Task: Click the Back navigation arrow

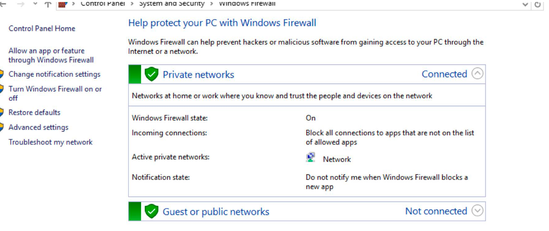Action: [3, 4]
